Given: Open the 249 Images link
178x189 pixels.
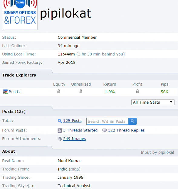Looking at the screenshot, I should tap(74, 139).
